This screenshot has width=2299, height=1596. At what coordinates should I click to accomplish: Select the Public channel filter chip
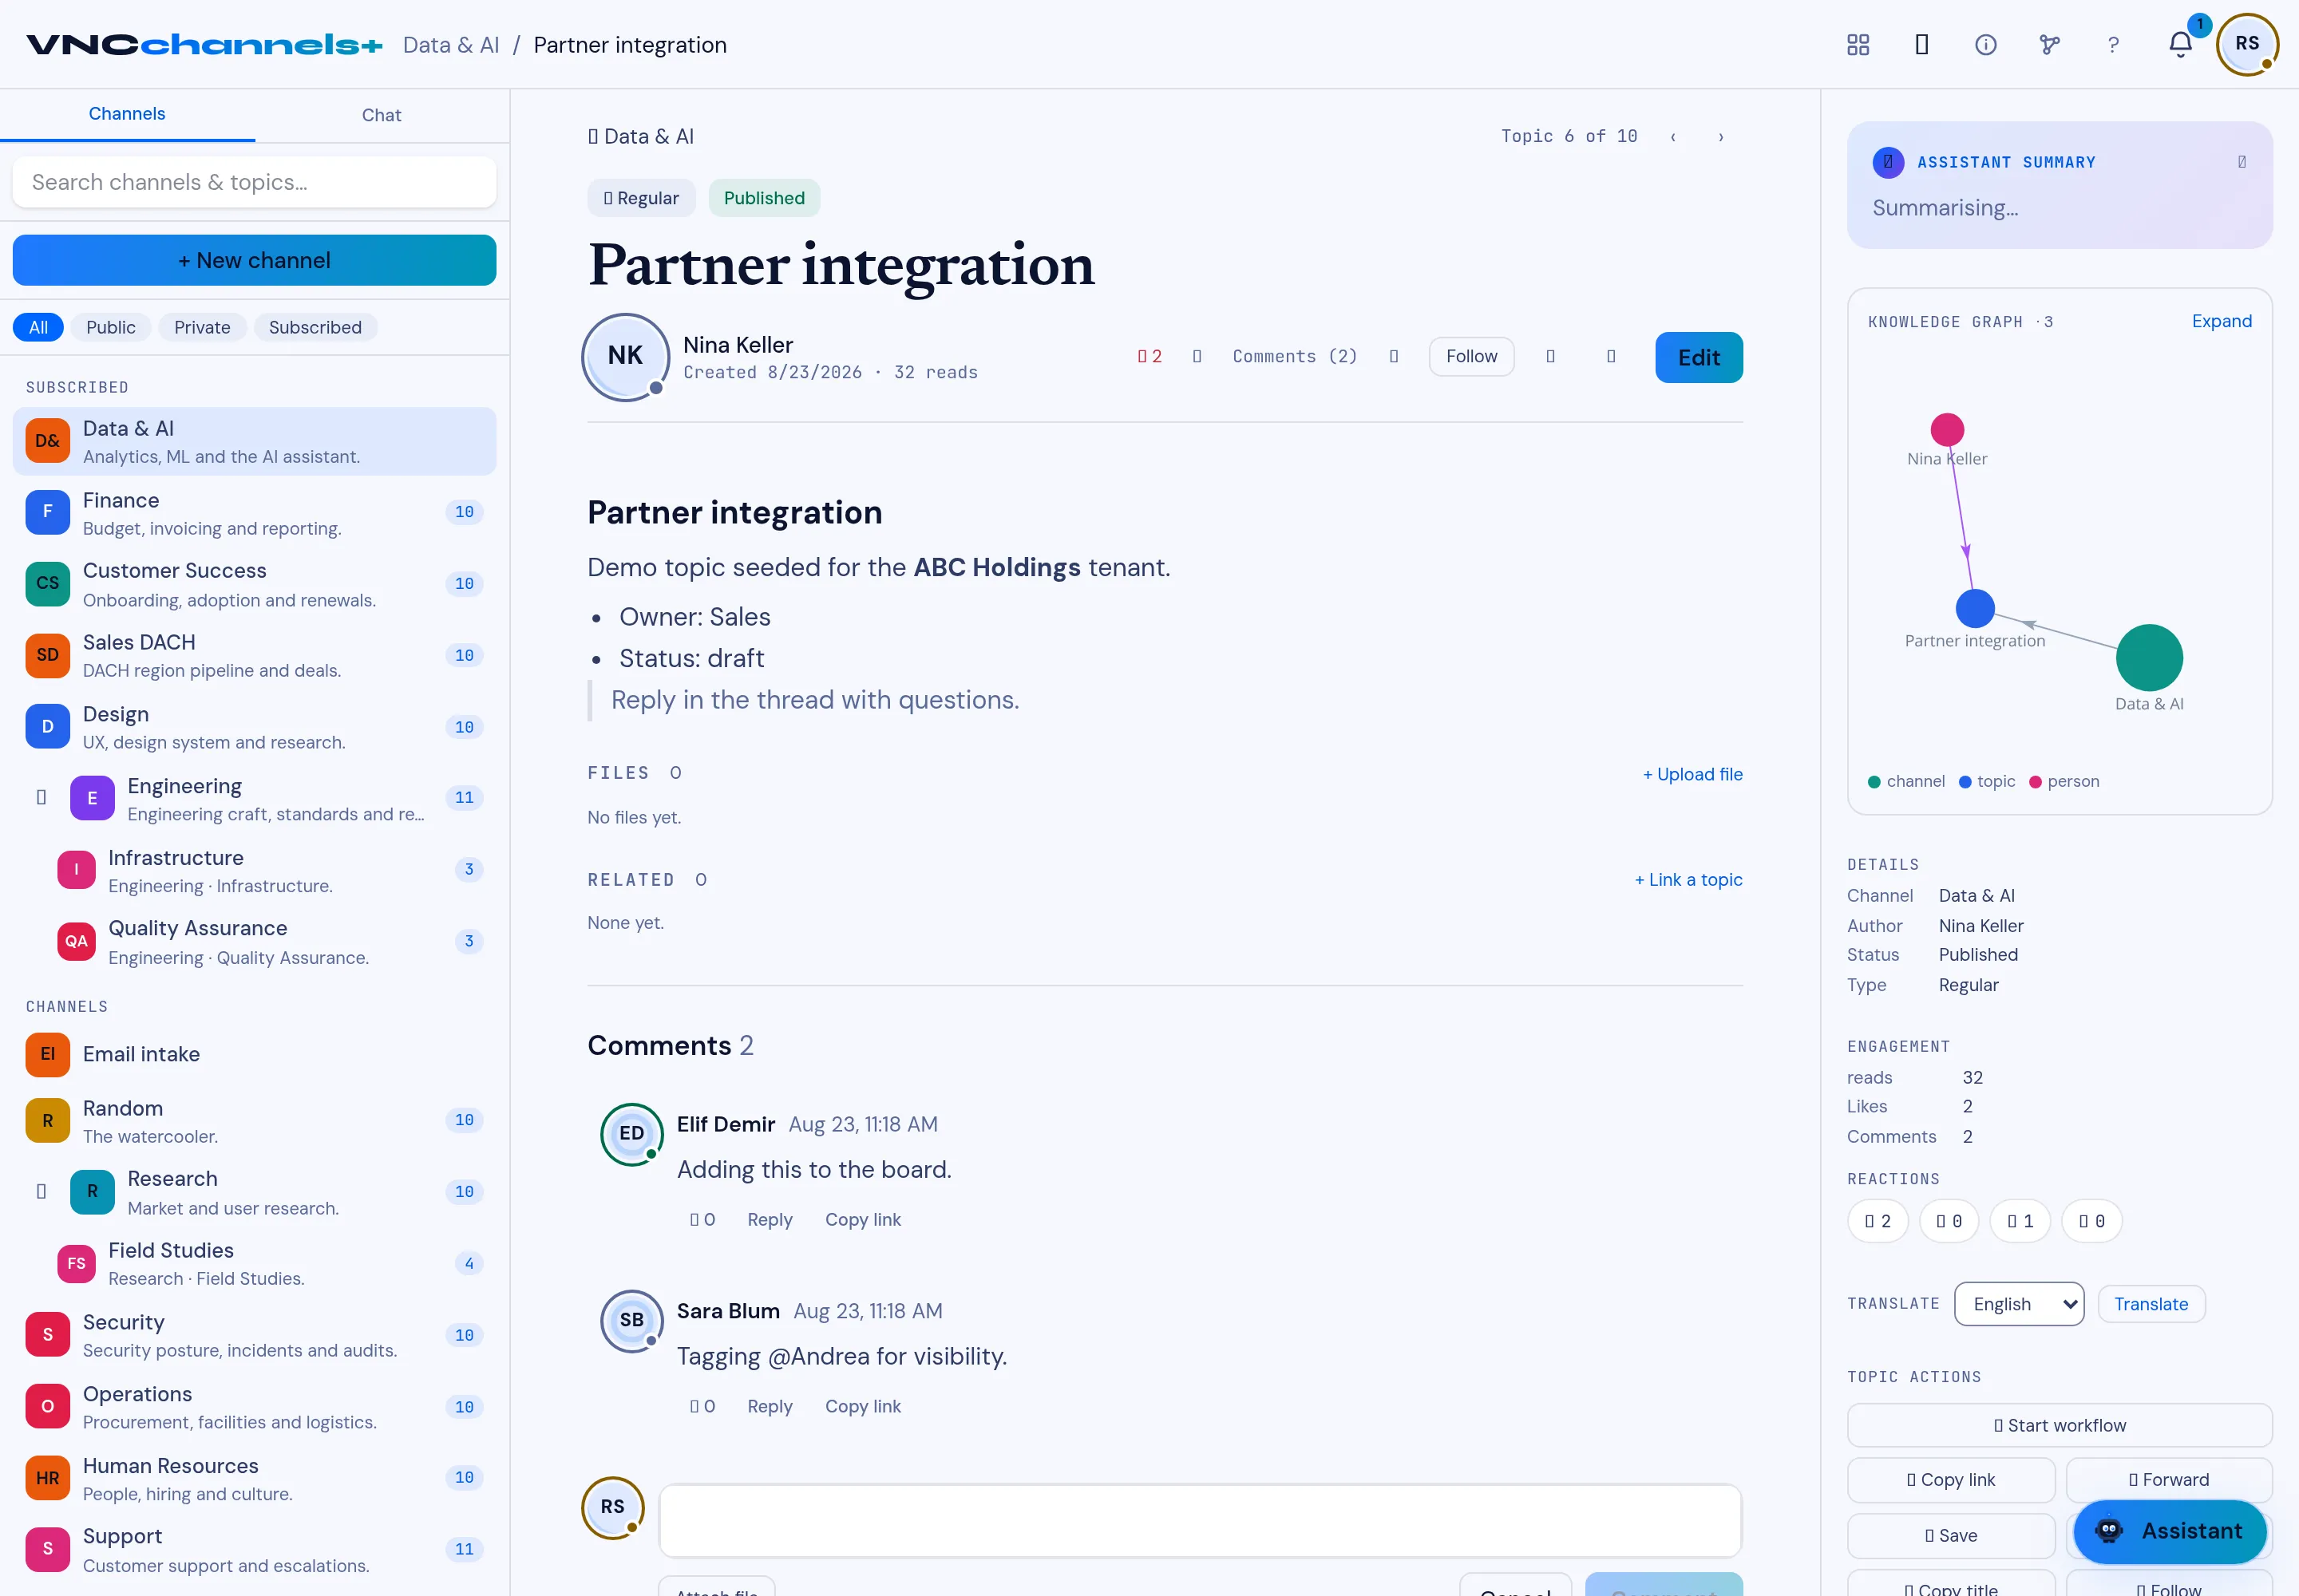[x=110, y=327]
